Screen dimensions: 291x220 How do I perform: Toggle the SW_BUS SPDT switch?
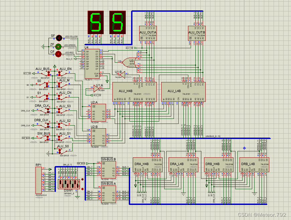point(45,138)
